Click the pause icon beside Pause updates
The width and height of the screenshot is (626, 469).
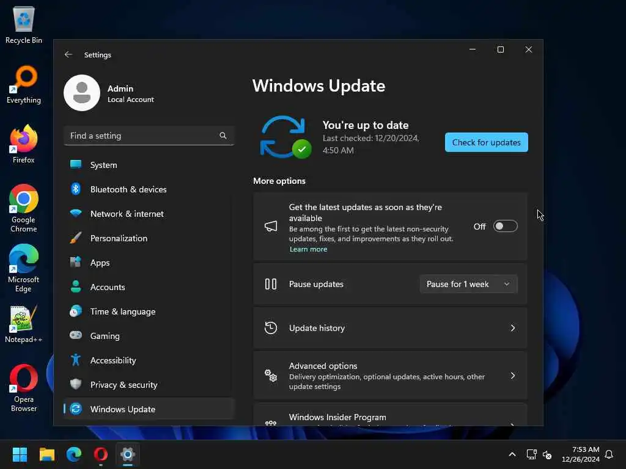pos(271,284)
